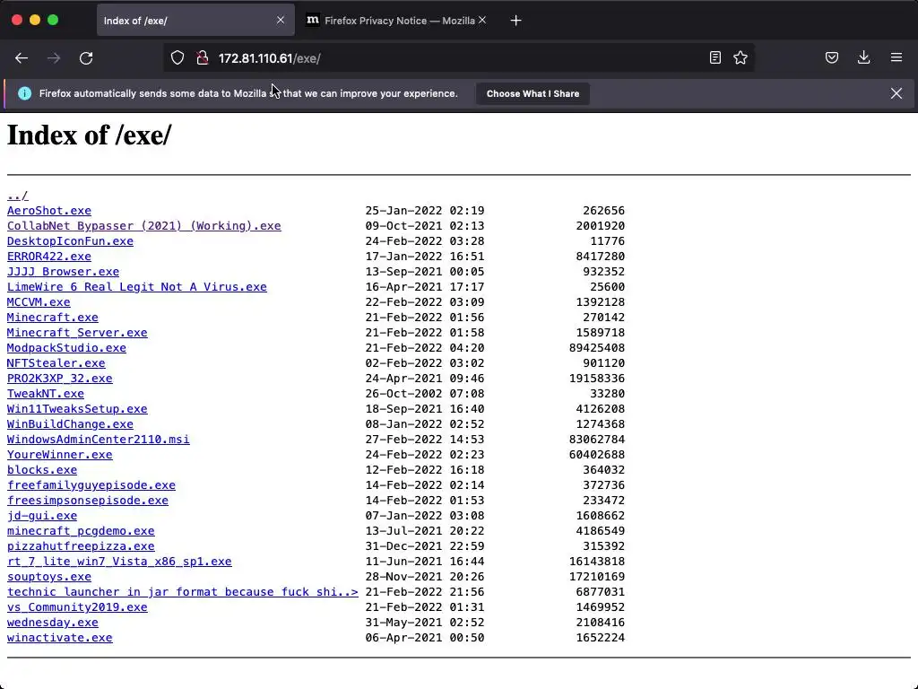918x689 pixels.
Task: Click the DesktopIconFun.exe link
Action: [70, 240]
